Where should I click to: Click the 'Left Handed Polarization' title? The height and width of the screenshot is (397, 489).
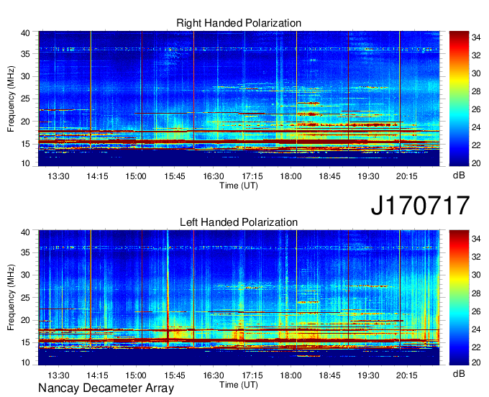click(239, 222)
